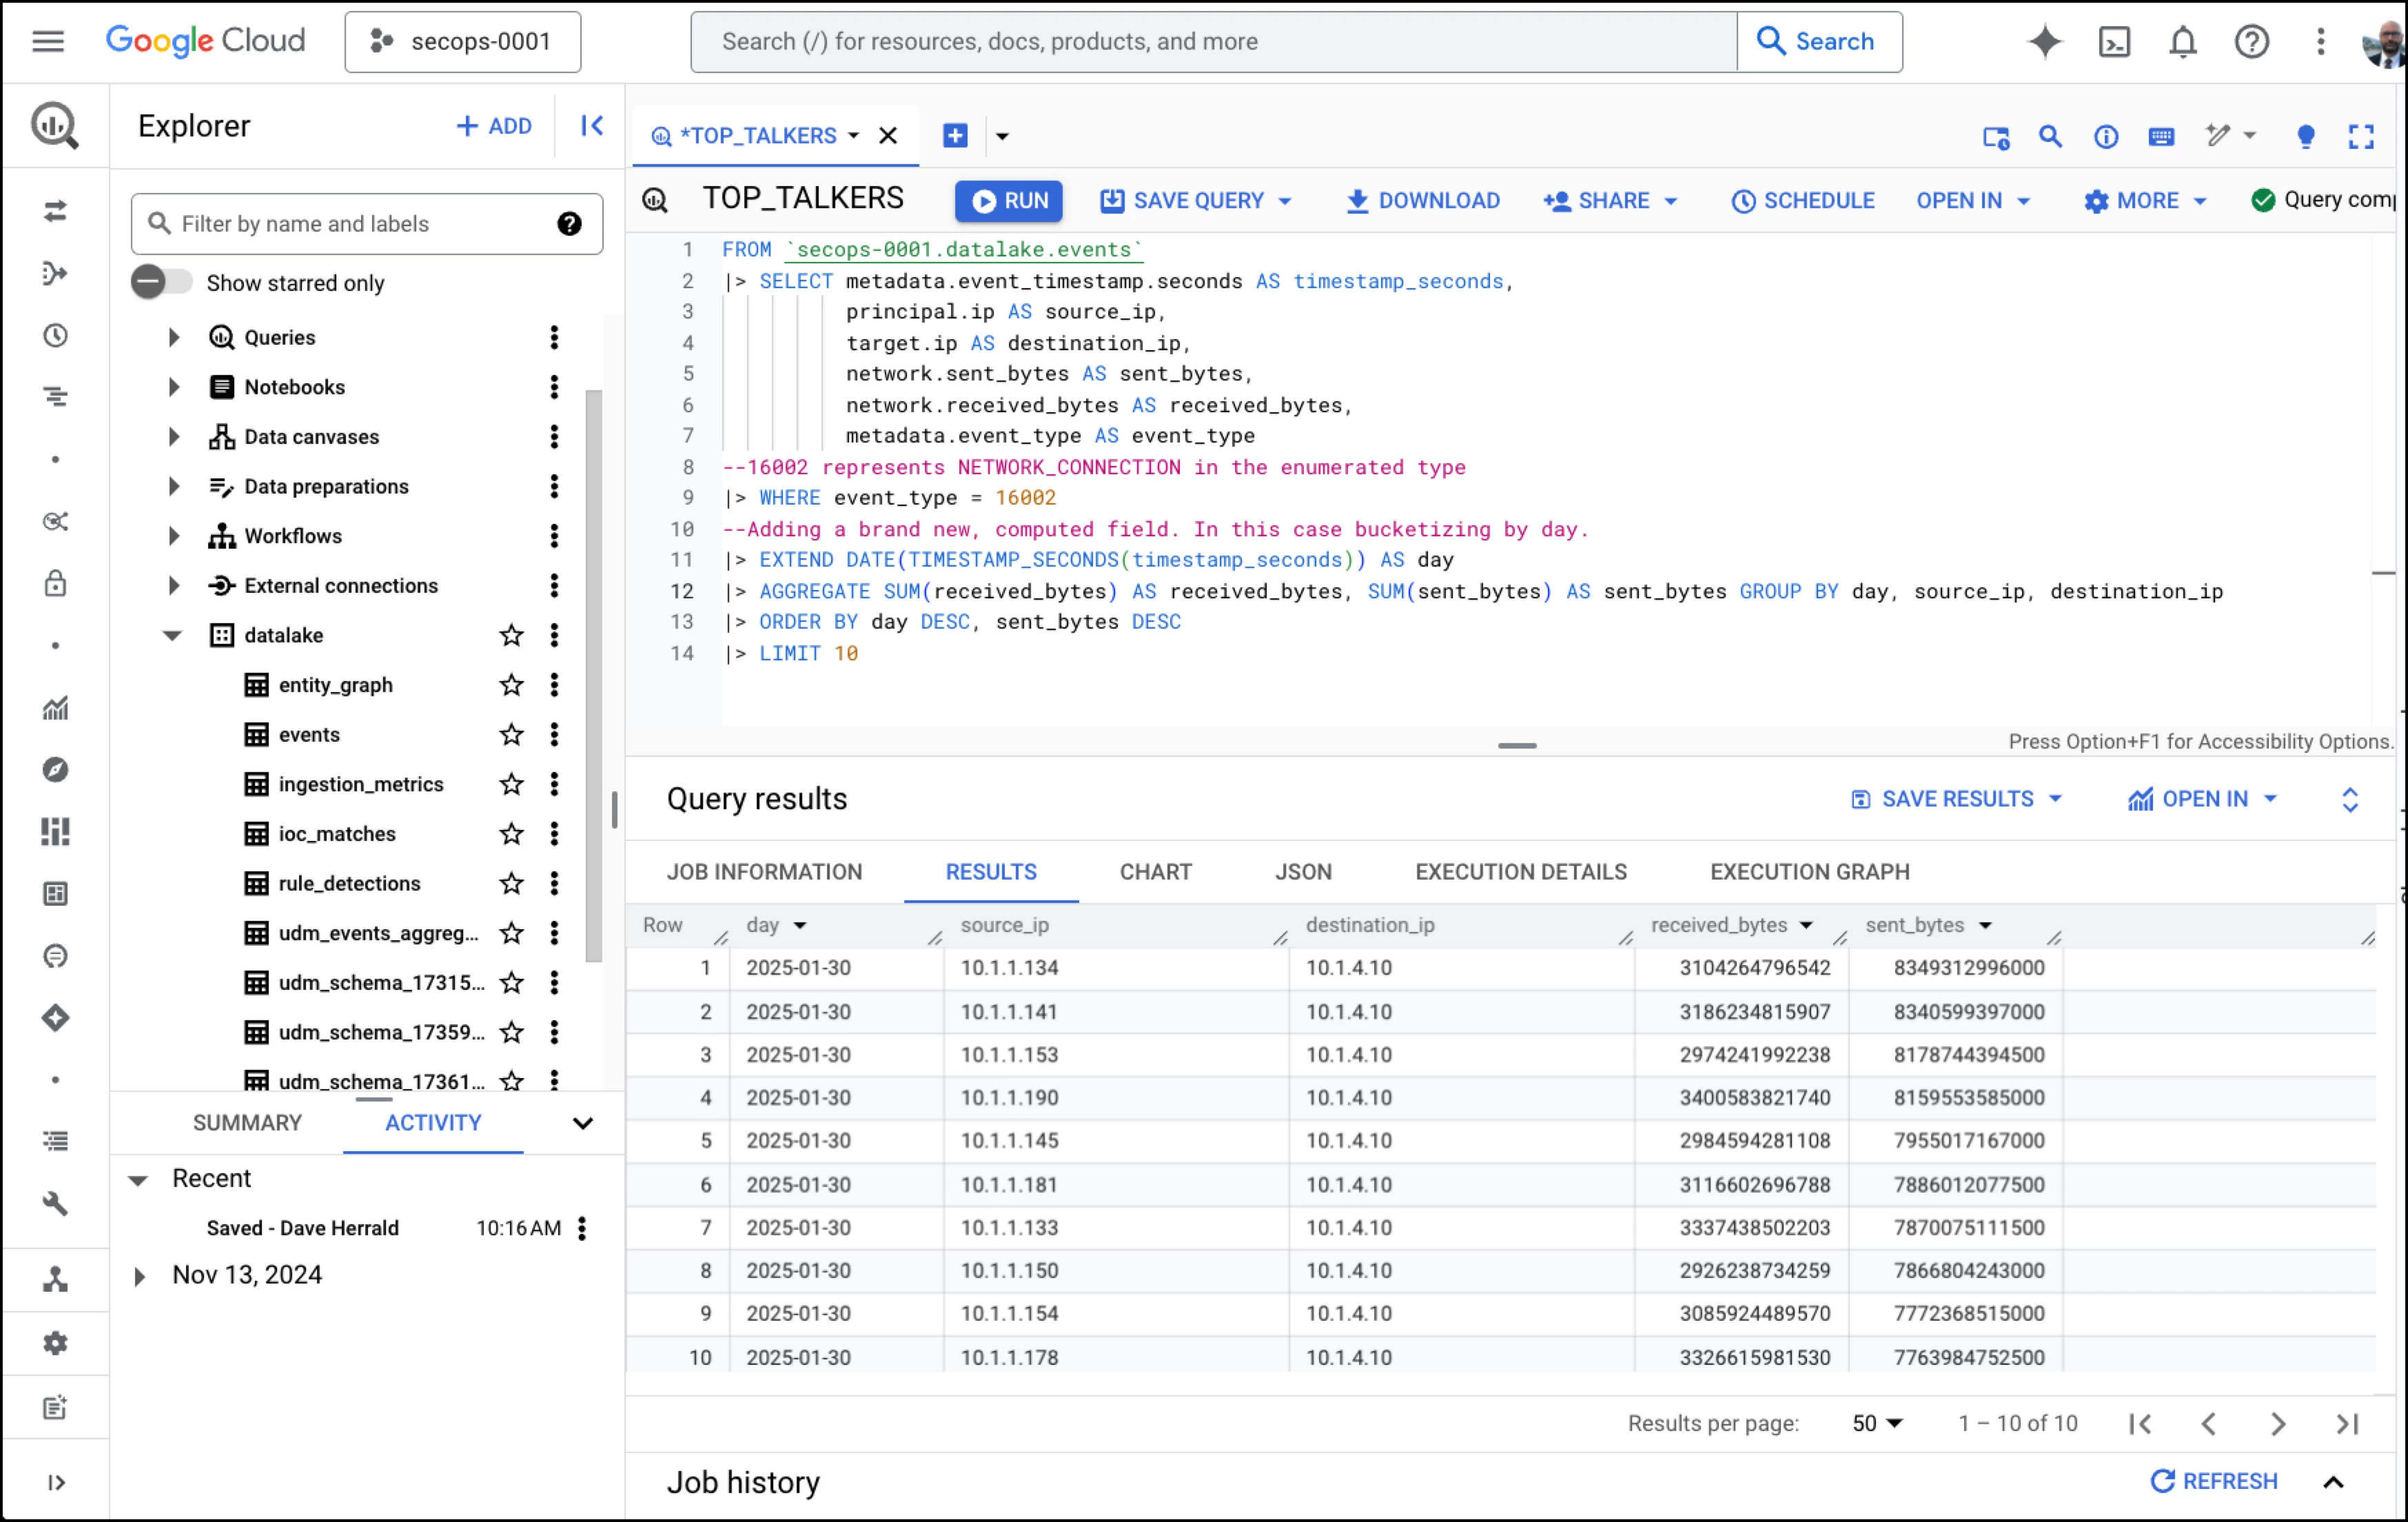Star the udm_schema_17315 table
The height and width of the screenshot is (1522, 2408).
511,982
